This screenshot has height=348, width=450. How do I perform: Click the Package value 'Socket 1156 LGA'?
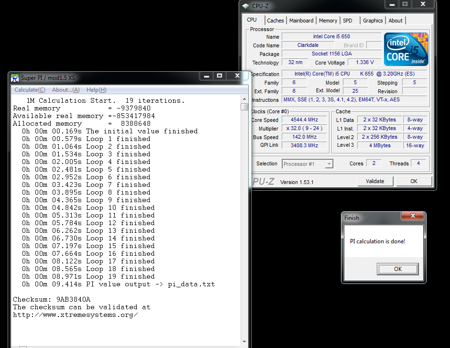point(331,54)
